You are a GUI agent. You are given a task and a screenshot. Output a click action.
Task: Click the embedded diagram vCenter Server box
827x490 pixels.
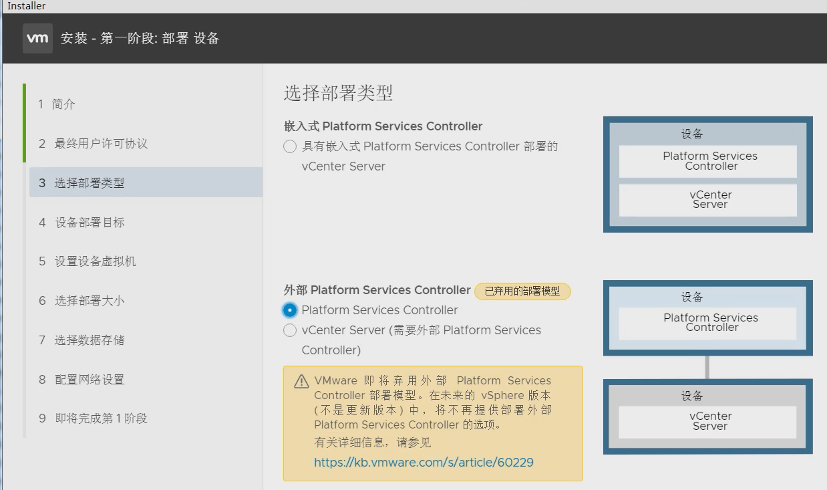point(708,200)
